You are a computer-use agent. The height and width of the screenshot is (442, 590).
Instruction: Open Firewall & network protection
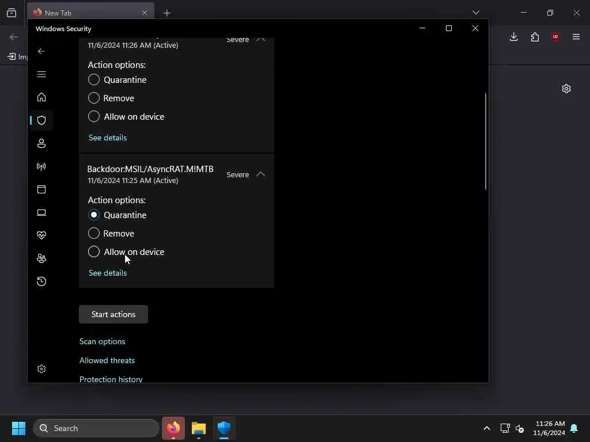41,166
